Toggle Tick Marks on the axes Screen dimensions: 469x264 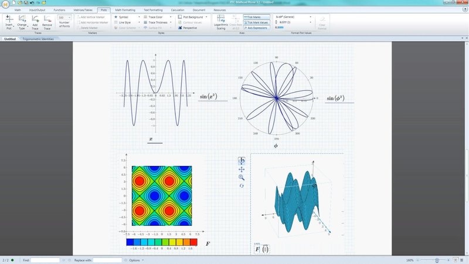pos(257,17)
